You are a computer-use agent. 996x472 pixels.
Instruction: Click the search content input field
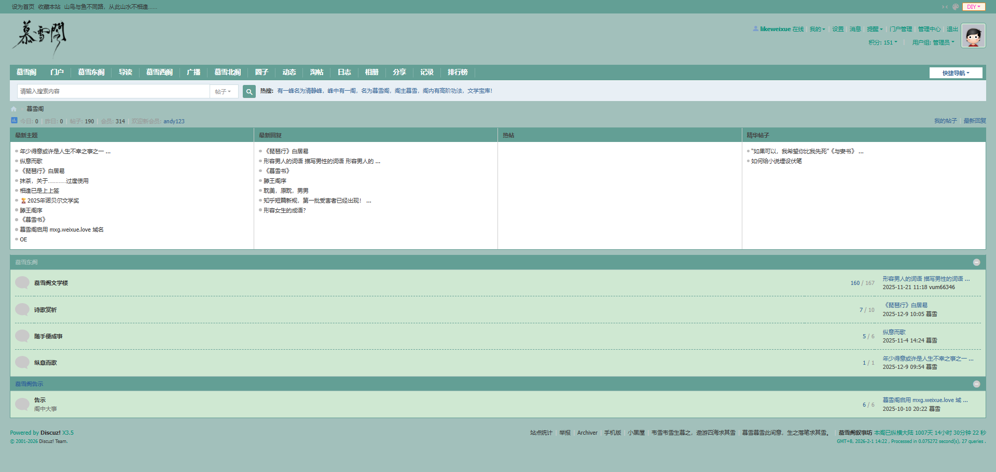(x=113, y=92)
